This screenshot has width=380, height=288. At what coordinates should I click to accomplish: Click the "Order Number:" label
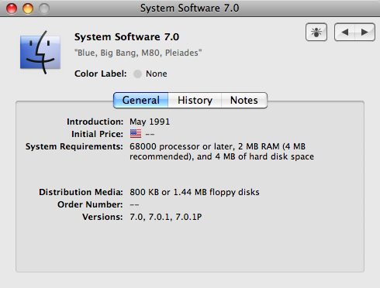[90, 204]
